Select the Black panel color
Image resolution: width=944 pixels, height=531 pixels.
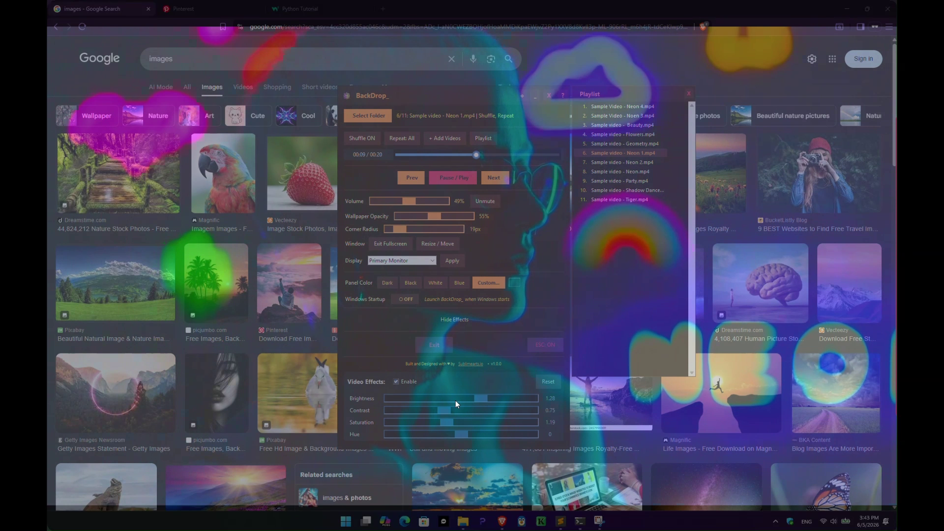[411, 283]
